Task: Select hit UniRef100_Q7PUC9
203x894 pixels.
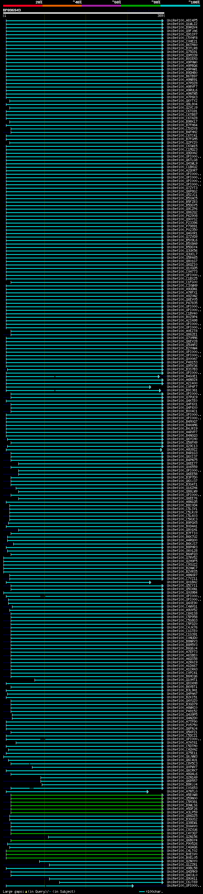Action: 182,397
